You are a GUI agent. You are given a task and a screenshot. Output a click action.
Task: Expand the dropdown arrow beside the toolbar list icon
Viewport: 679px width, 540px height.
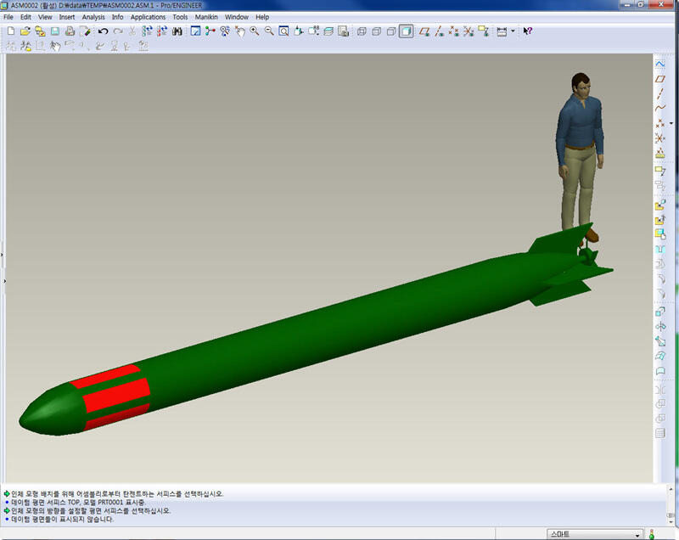coord(513,31)
